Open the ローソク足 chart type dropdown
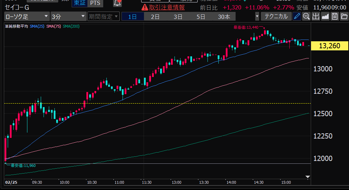The image size is (349, 190). (27, 16)
